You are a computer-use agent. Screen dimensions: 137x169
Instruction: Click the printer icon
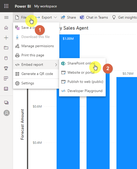coord(17,55)
